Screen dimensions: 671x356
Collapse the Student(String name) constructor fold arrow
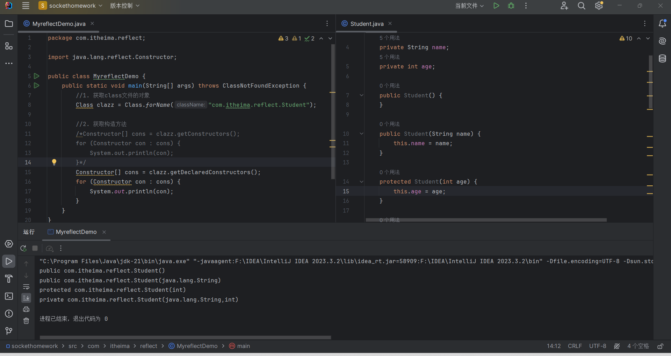tap(361, 134)
